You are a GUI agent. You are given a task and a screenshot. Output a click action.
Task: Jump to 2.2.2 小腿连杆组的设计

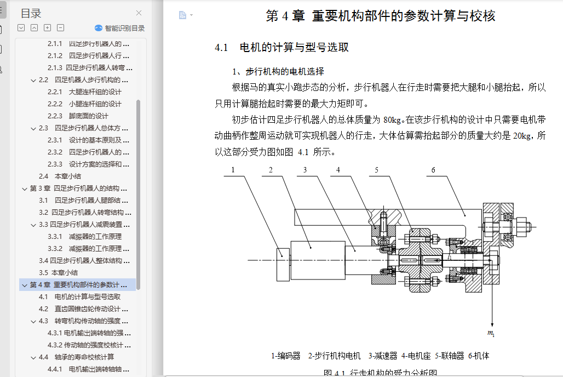coord(84,104)
